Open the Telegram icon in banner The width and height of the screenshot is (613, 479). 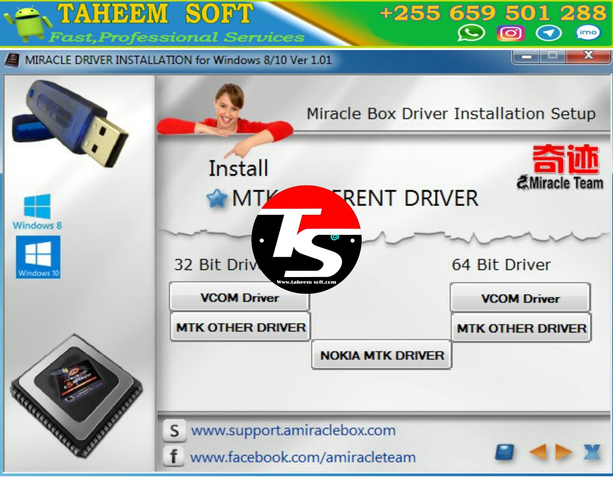(549, 33)
